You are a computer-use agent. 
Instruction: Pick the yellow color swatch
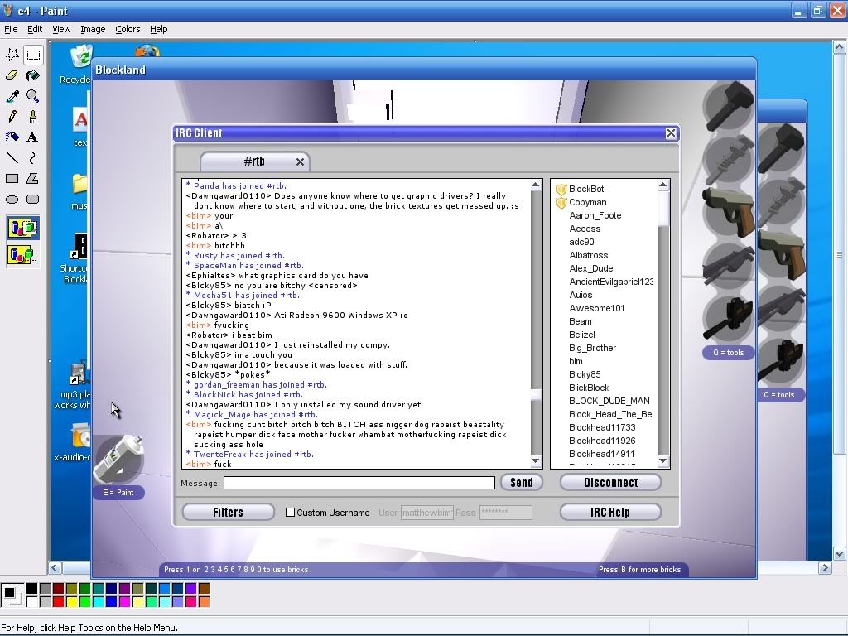tap(71, 601)
